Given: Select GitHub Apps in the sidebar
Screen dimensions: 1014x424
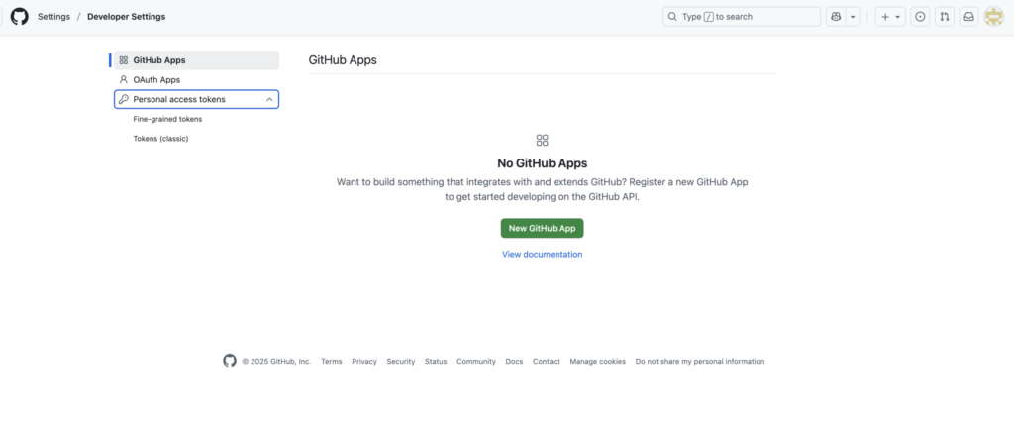Looking at the screenshot, I should (158, 60).
